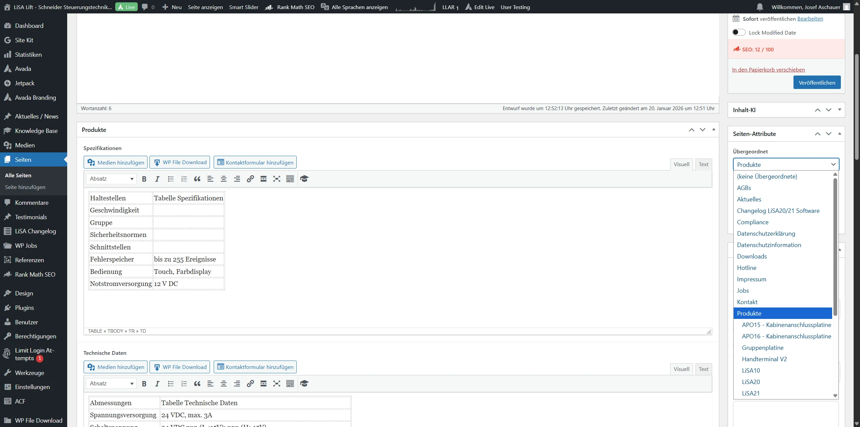Viewport: 860px width, 427px height.
Task: Enable the Lock Modified Date switch
Action: pyautogui.click(x=739, y=32)
